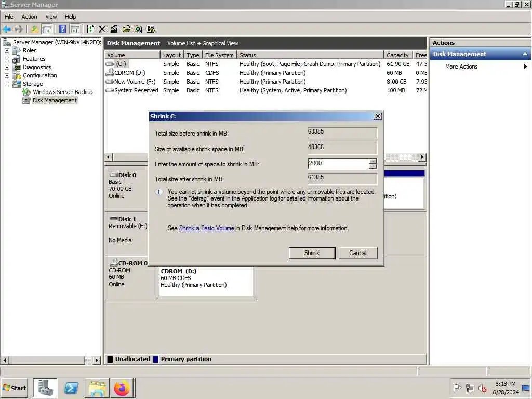The image size is (532, 399).
Task: Click the Disk 0 label
Action: [127, 175]
